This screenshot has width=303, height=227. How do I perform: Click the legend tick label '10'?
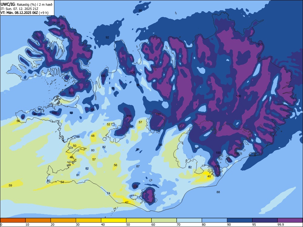tap(27, 225)
